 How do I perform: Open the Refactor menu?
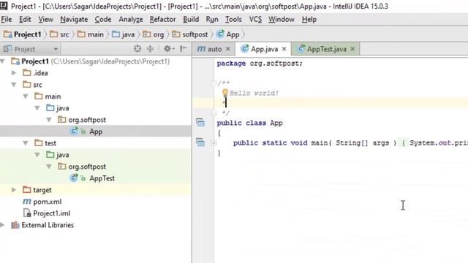pos(162,20)
